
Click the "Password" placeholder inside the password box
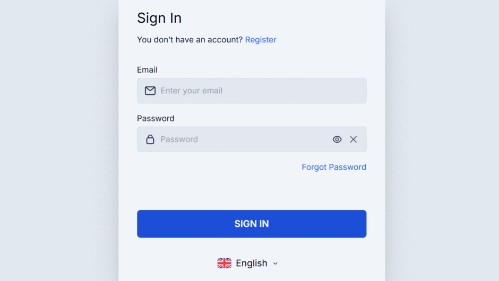coord(179,139)
